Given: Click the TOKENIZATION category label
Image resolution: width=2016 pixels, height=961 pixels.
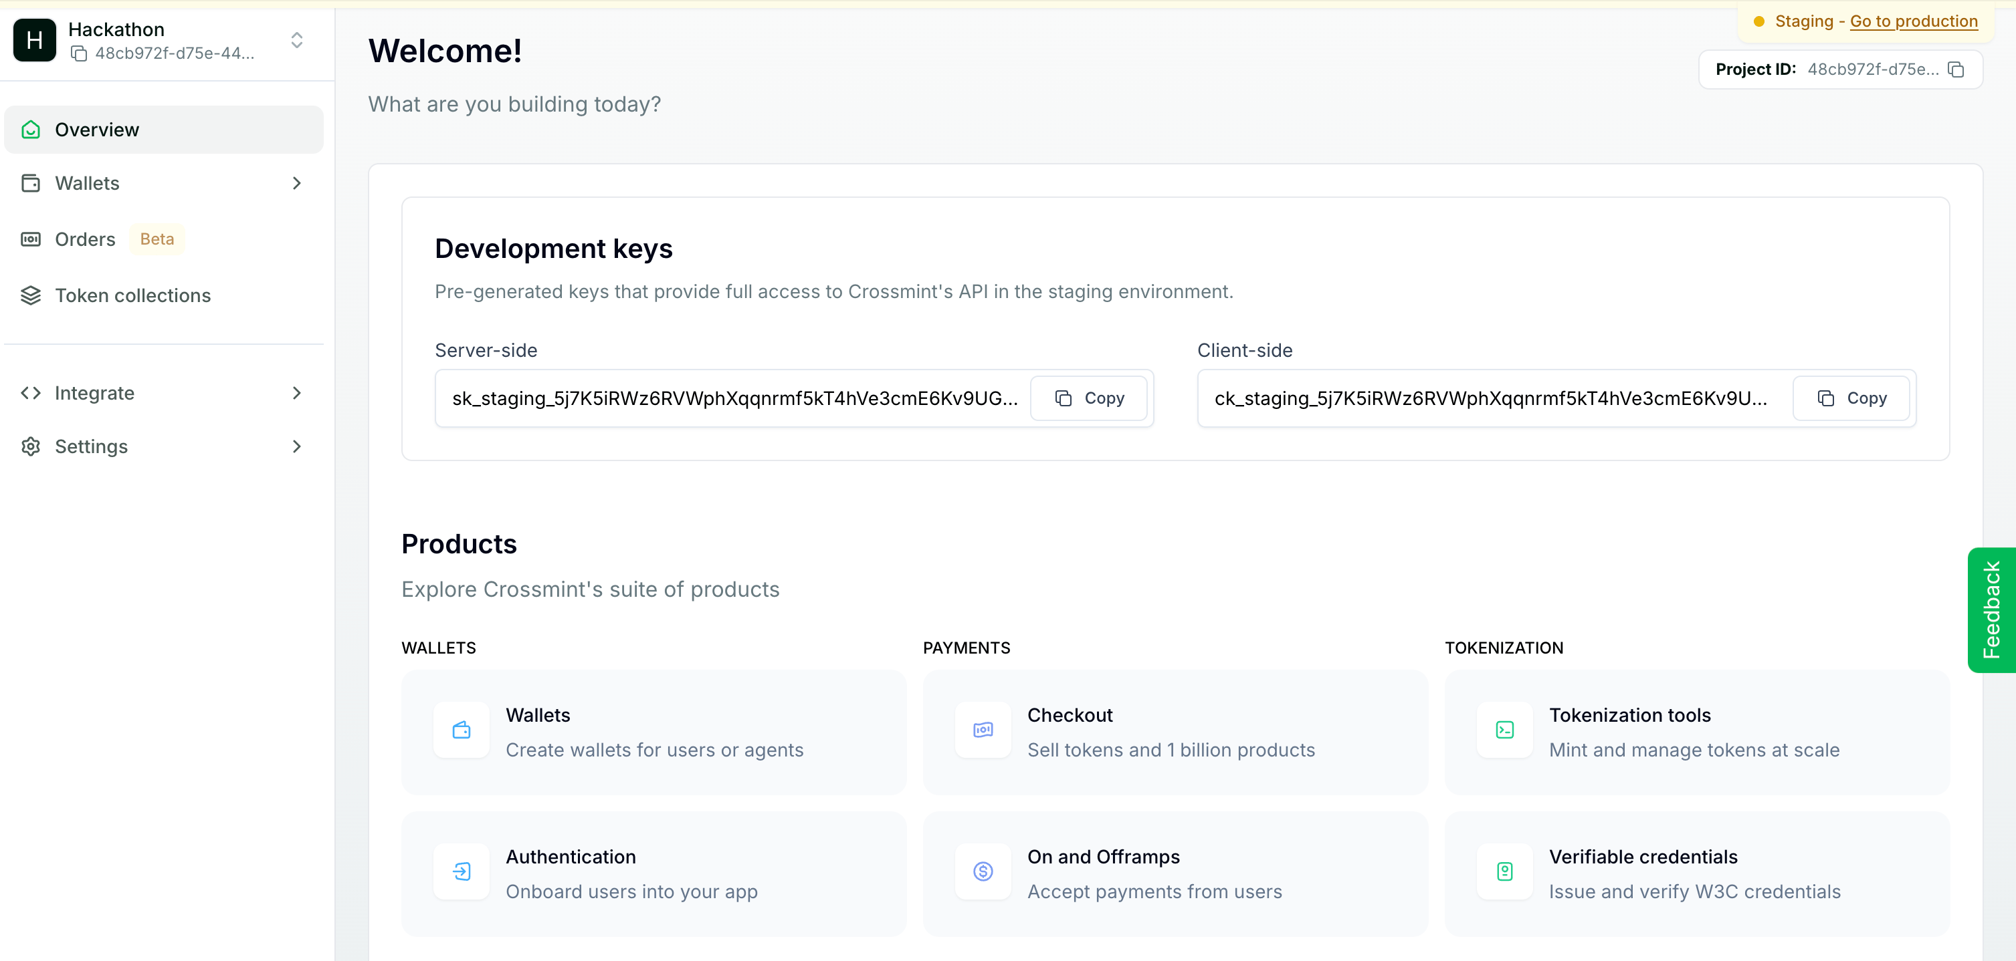Looking at the screenshot, I should (1504, 648).
